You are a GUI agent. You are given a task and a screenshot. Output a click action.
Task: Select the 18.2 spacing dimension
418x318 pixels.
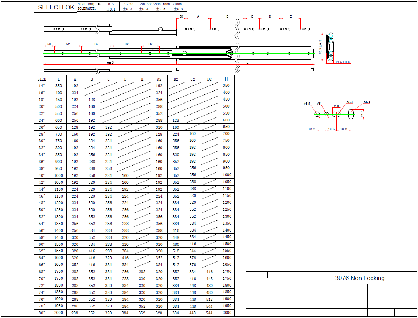click(x=343, y=129)
